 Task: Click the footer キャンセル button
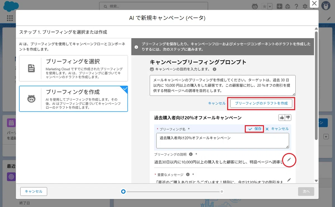33,191
